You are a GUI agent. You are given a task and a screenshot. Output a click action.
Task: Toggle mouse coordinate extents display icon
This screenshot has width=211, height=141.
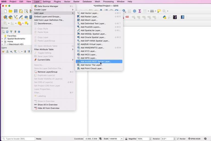click(101, 139)
